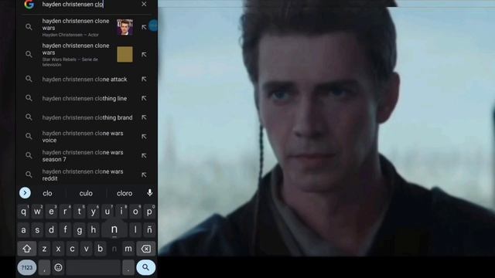495x278 pixels.
Task: Magnifier icon beside 'clone wars reddit'
Action: pyautogui.click(x=29, y=175)
